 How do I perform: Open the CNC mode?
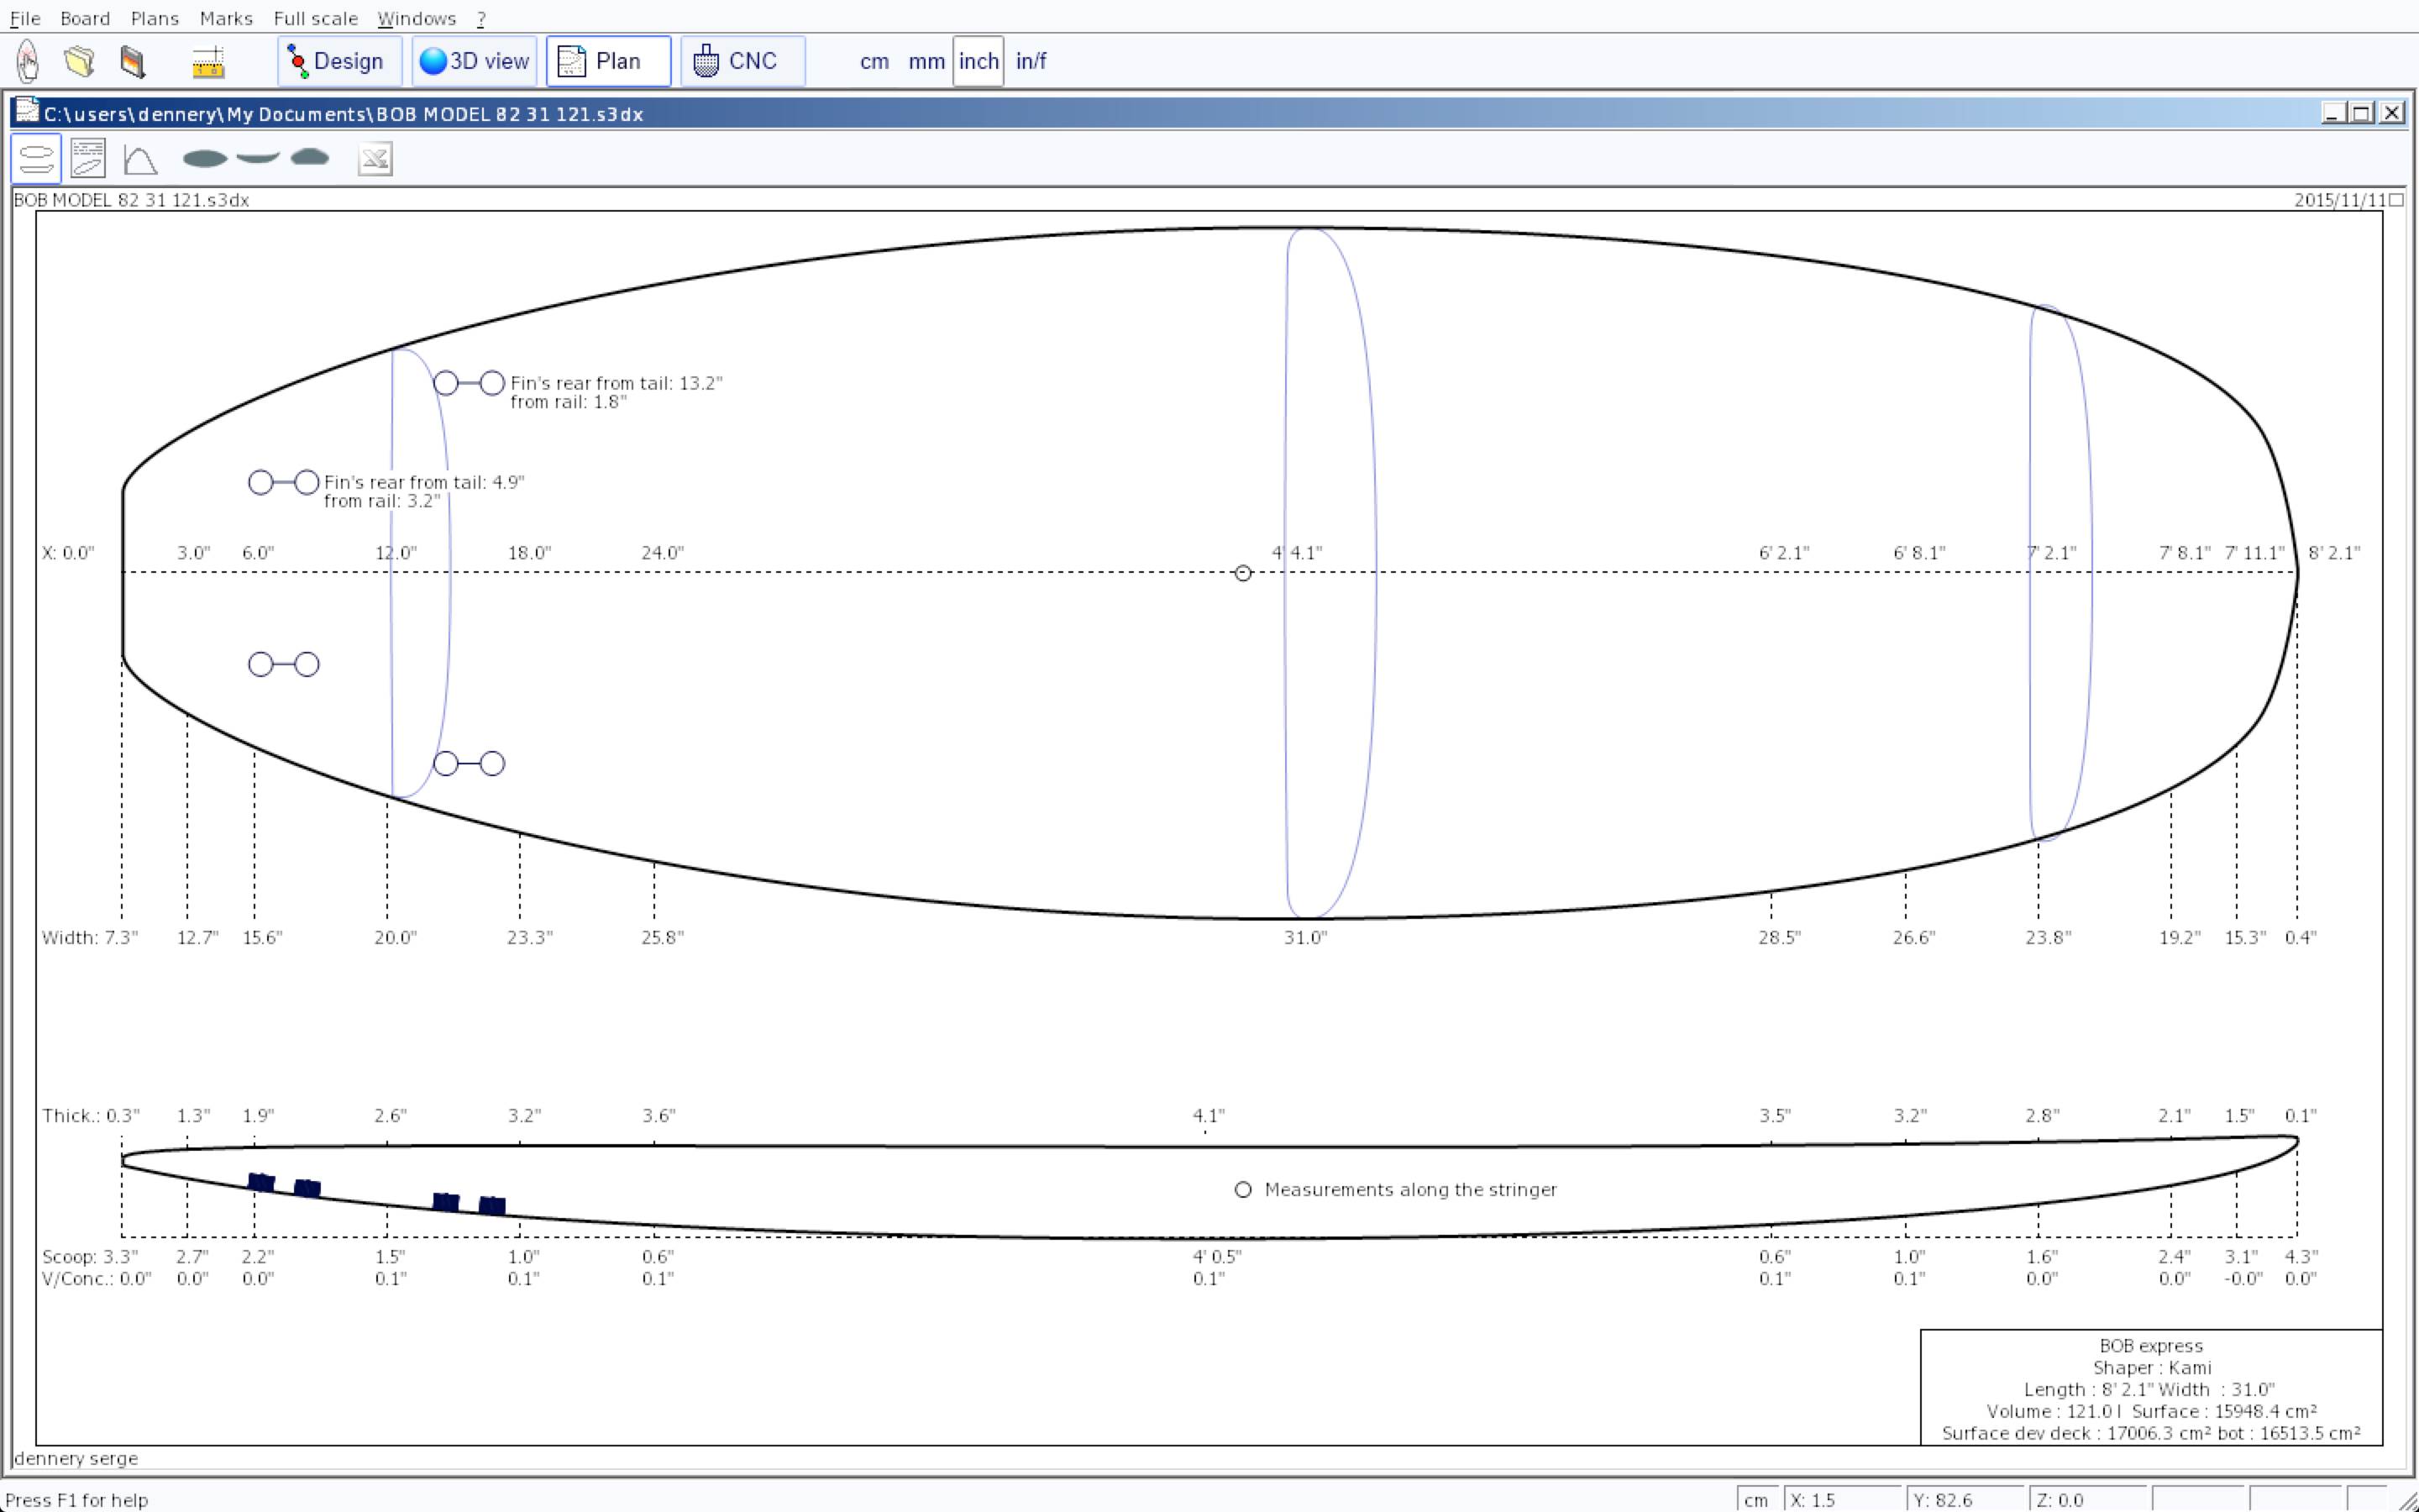(x=742, y=61)
